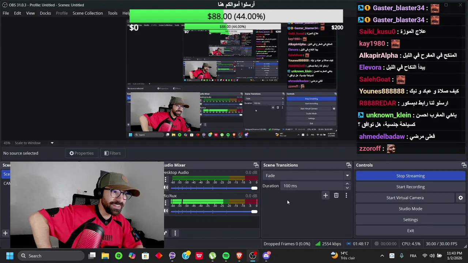The height and width of the screenshot is (263, 468).
Task: Click the Exit button
Action: point(410,230)
